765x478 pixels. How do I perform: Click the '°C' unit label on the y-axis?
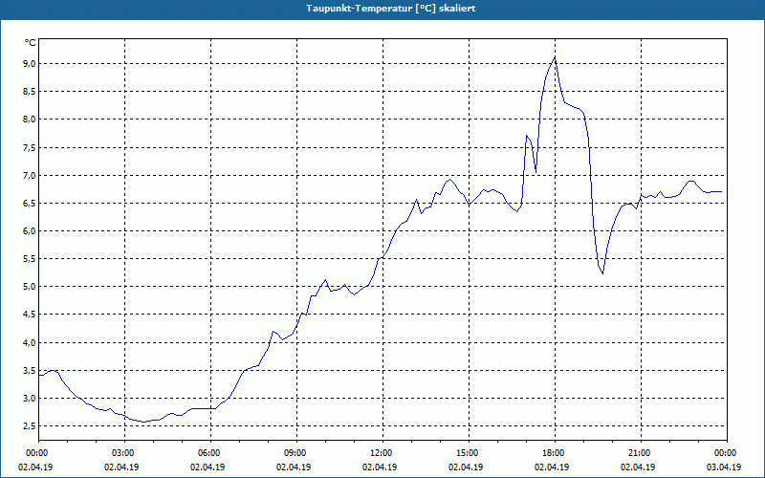(x=31, y=43)
